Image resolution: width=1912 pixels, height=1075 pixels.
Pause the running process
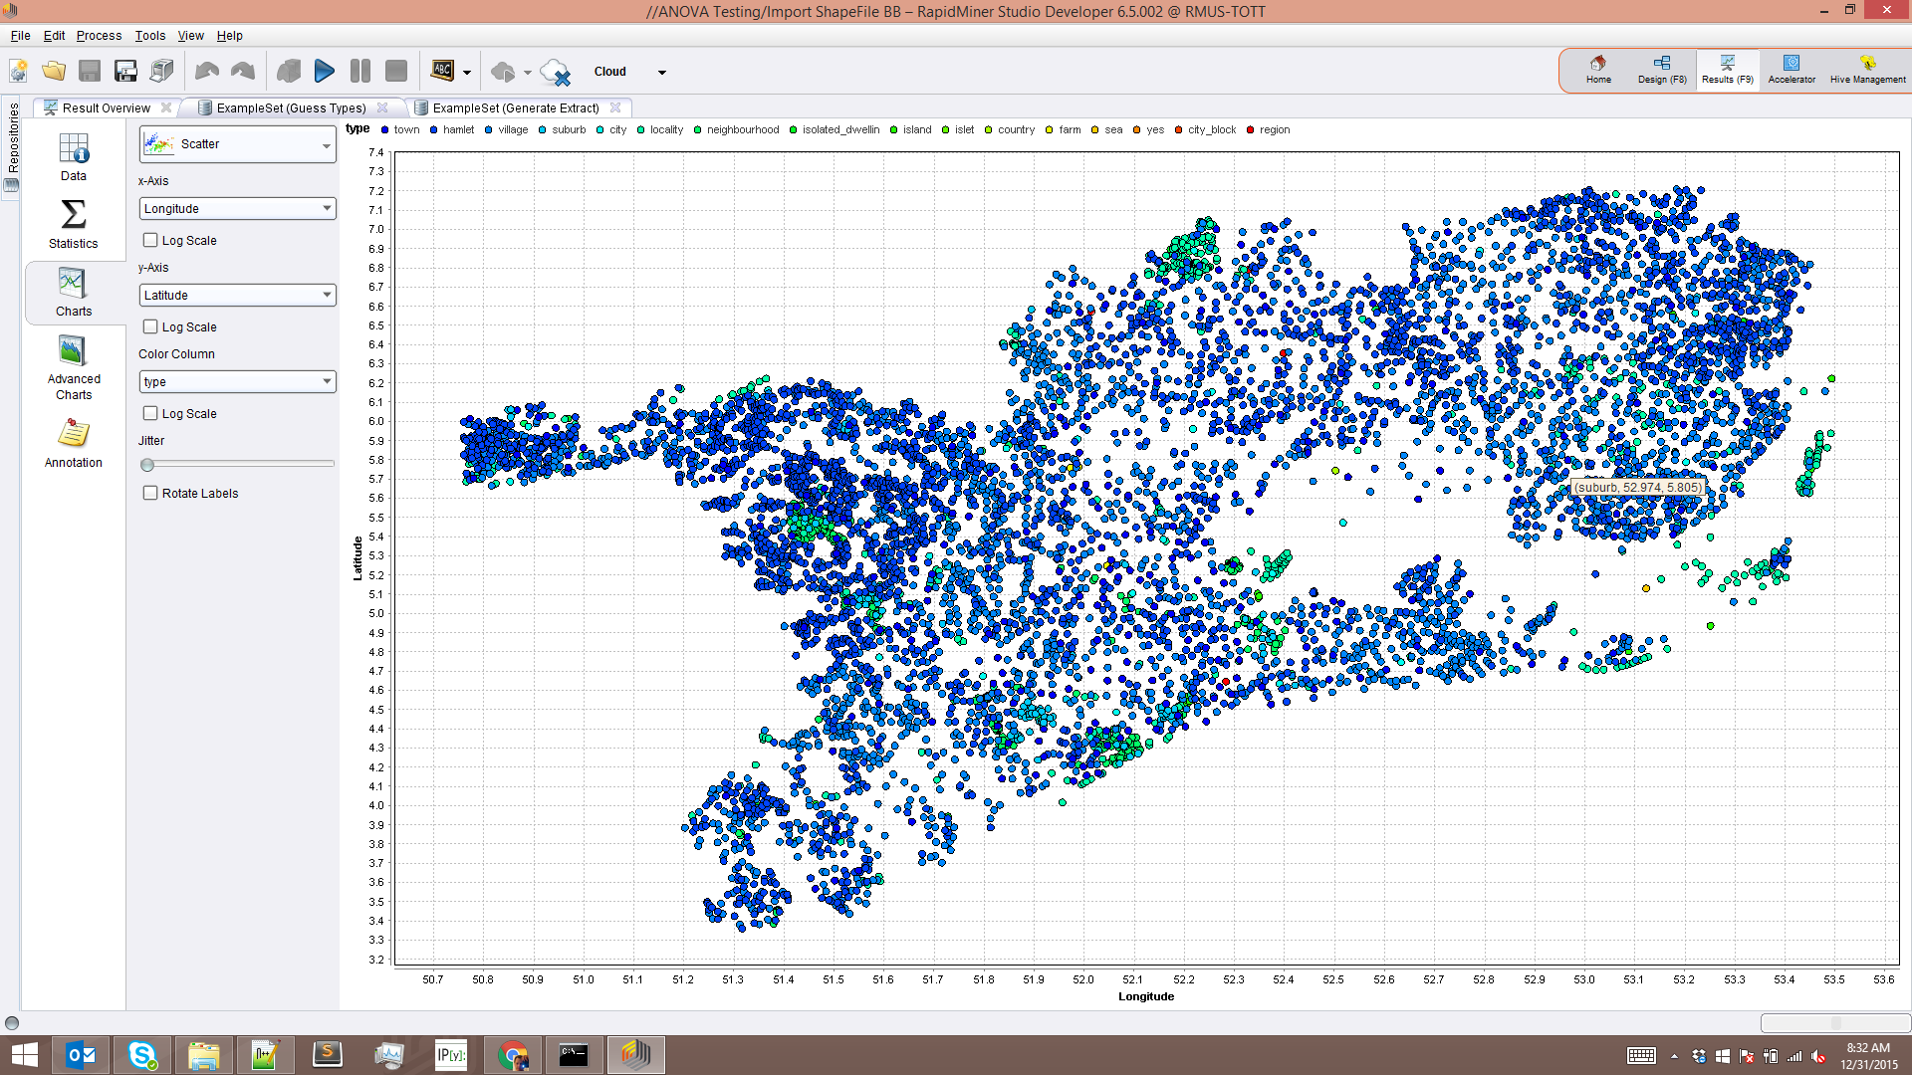pyautogui.click(x=360, y=71)
